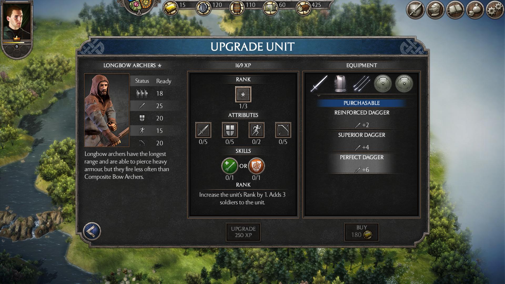This screenshot has height=284, width=505.
Task: Pick the melee attack attribute icon
Action: coord(203,130)
